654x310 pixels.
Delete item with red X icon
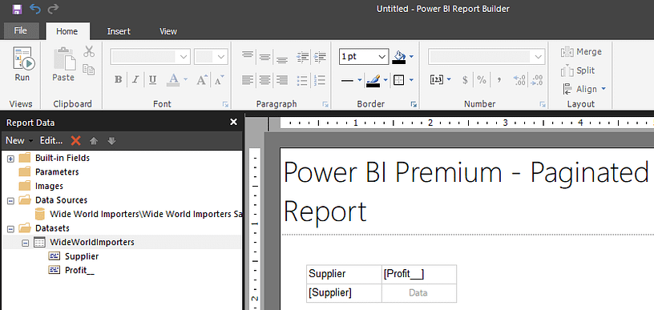(x=75, y=140)
